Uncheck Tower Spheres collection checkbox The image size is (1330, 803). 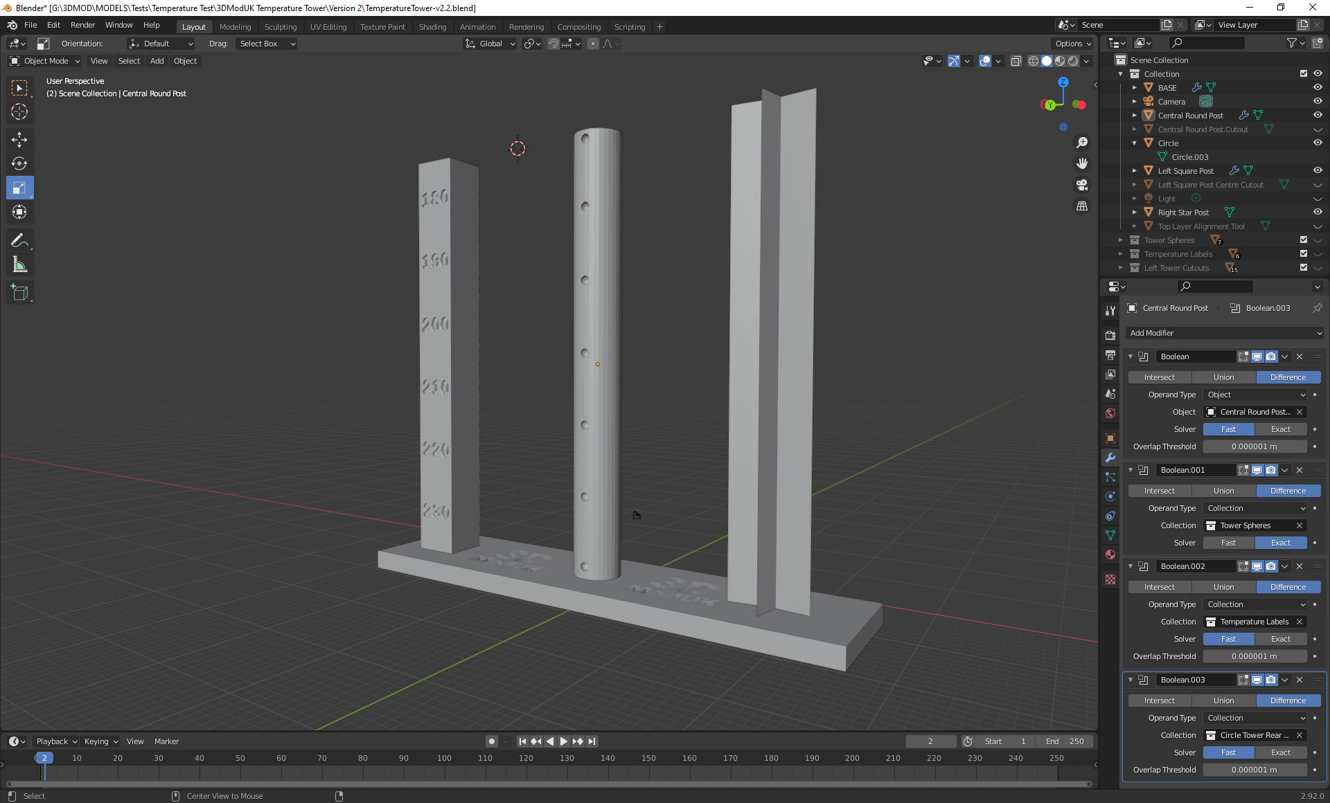point(1303,240)
